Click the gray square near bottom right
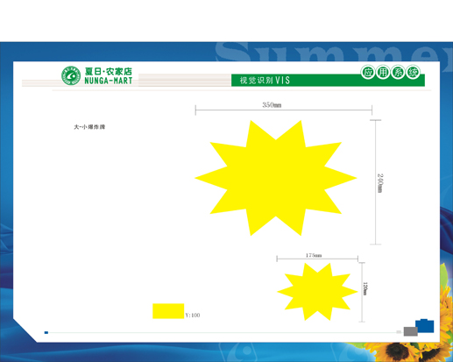This screenshot has width=453, height=362. (411, 331)
